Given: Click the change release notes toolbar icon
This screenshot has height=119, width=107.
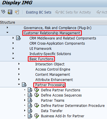Looking at the screenshot, I should (x=17, y=12).
